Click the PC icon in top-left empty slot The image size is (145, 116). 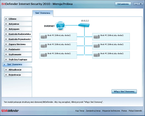point(44,37)
